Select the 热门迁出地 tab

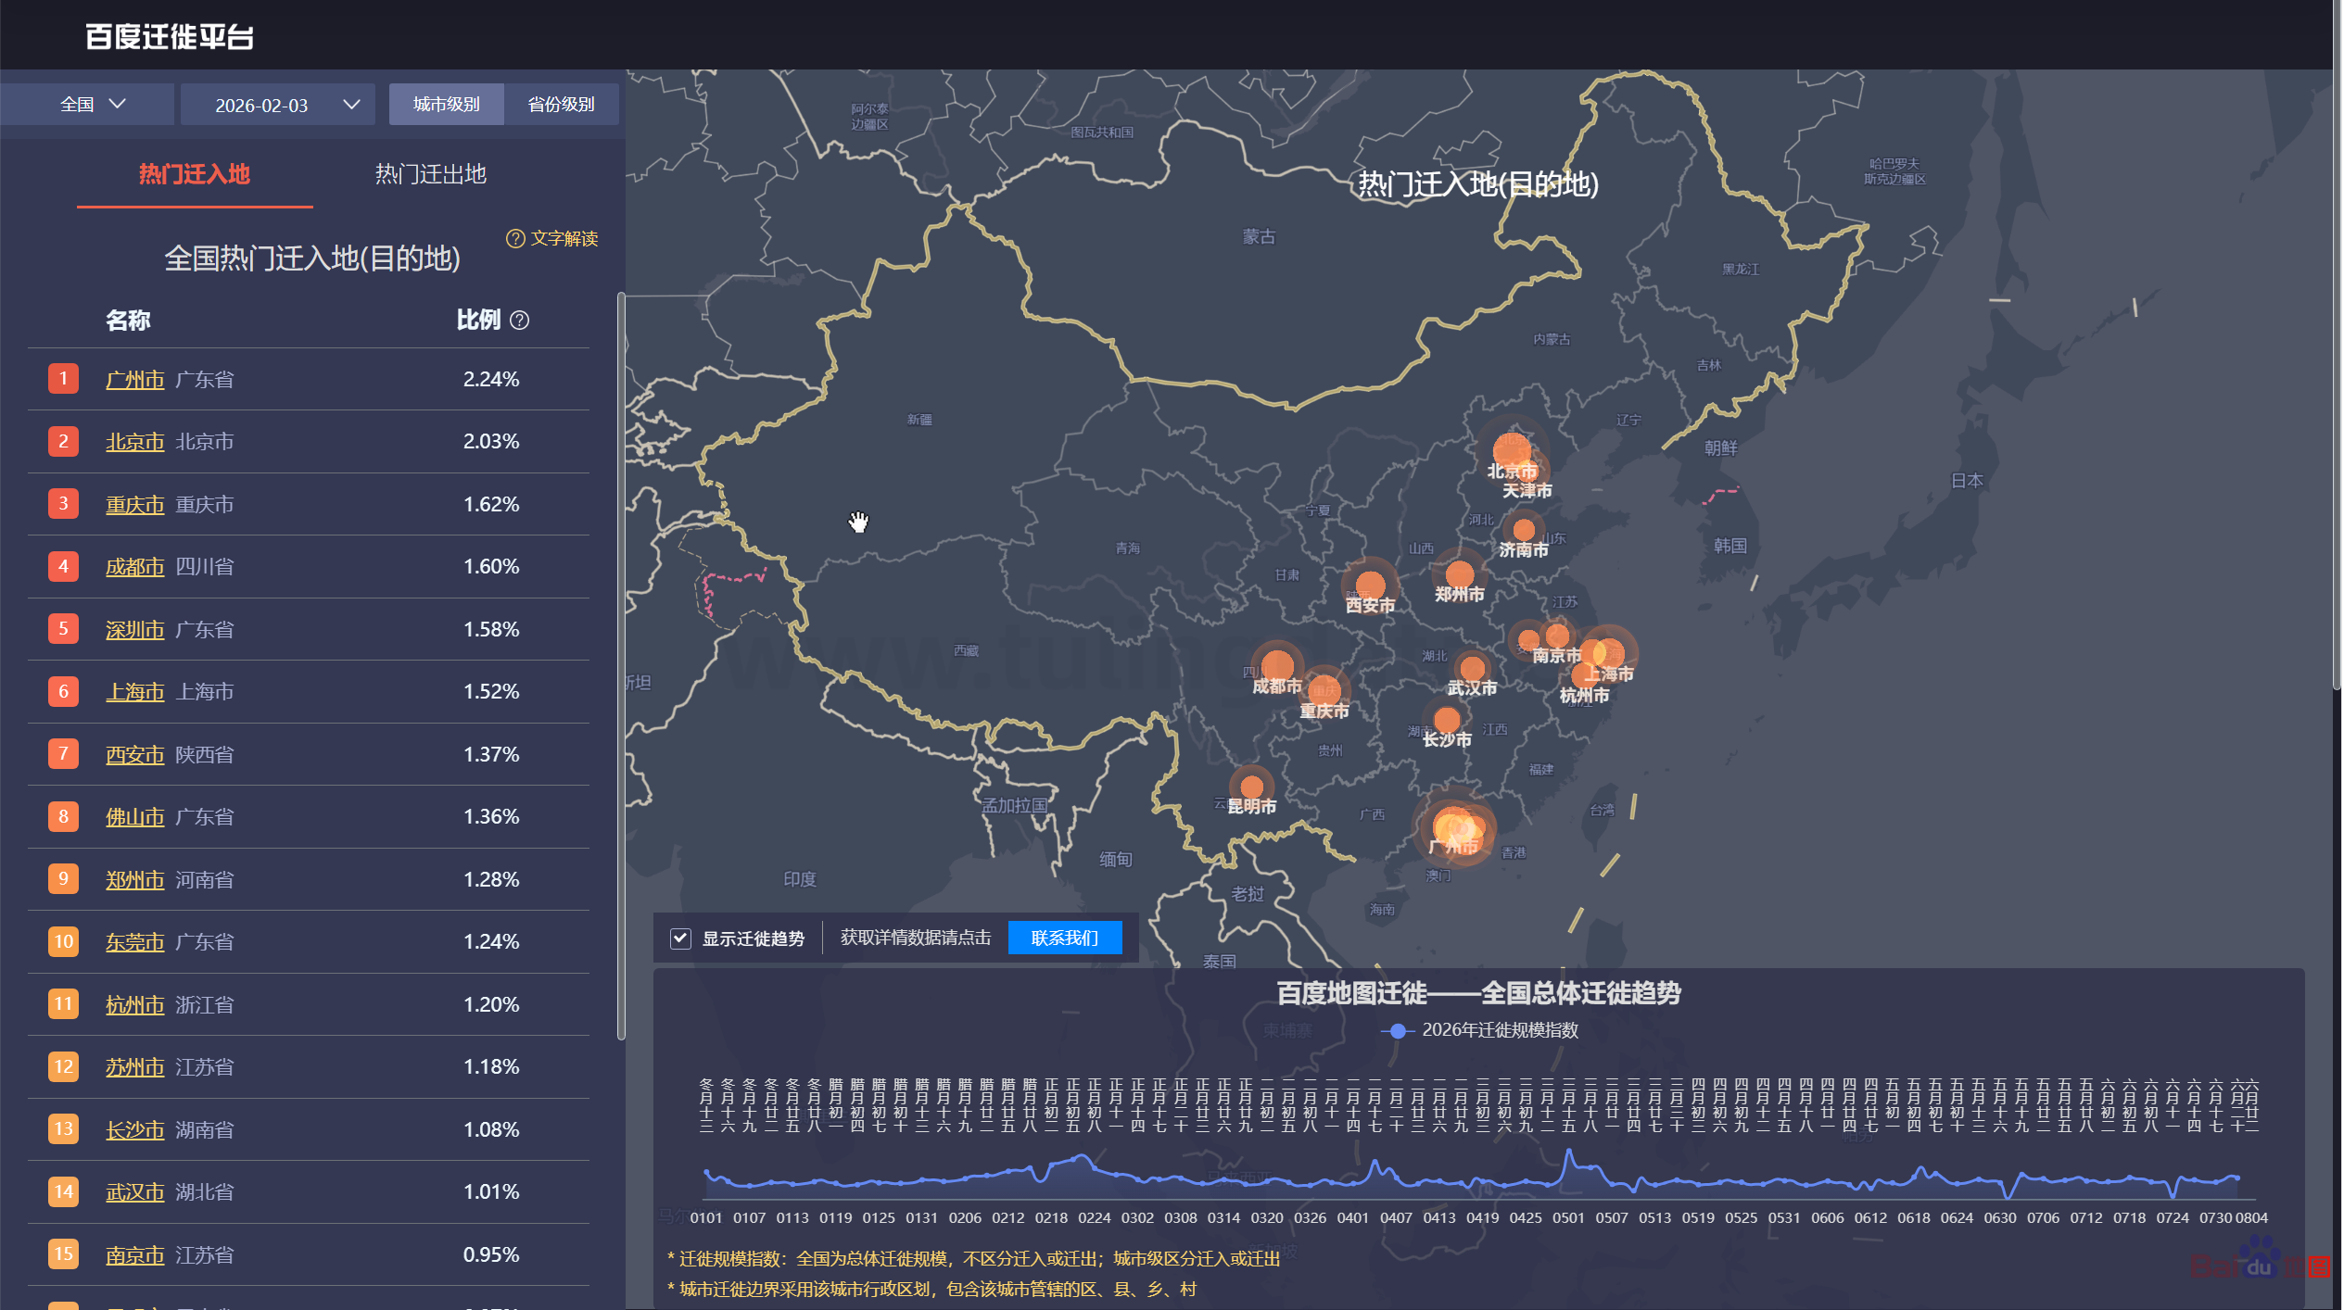(x=430, y=174)
